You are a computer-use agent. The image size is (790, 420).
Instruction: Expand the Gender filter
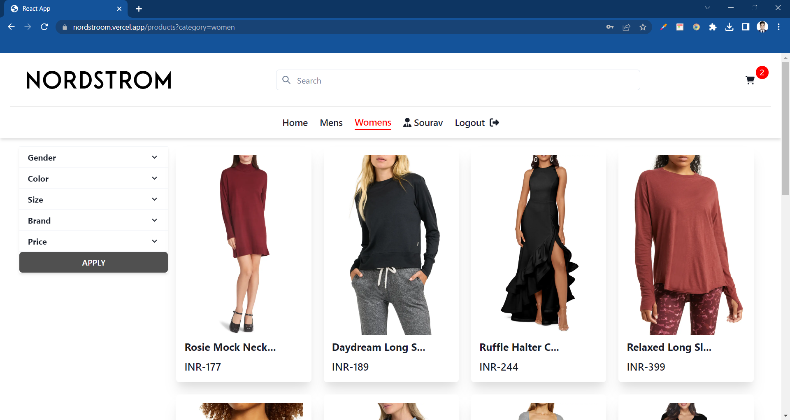pos(93,158)
